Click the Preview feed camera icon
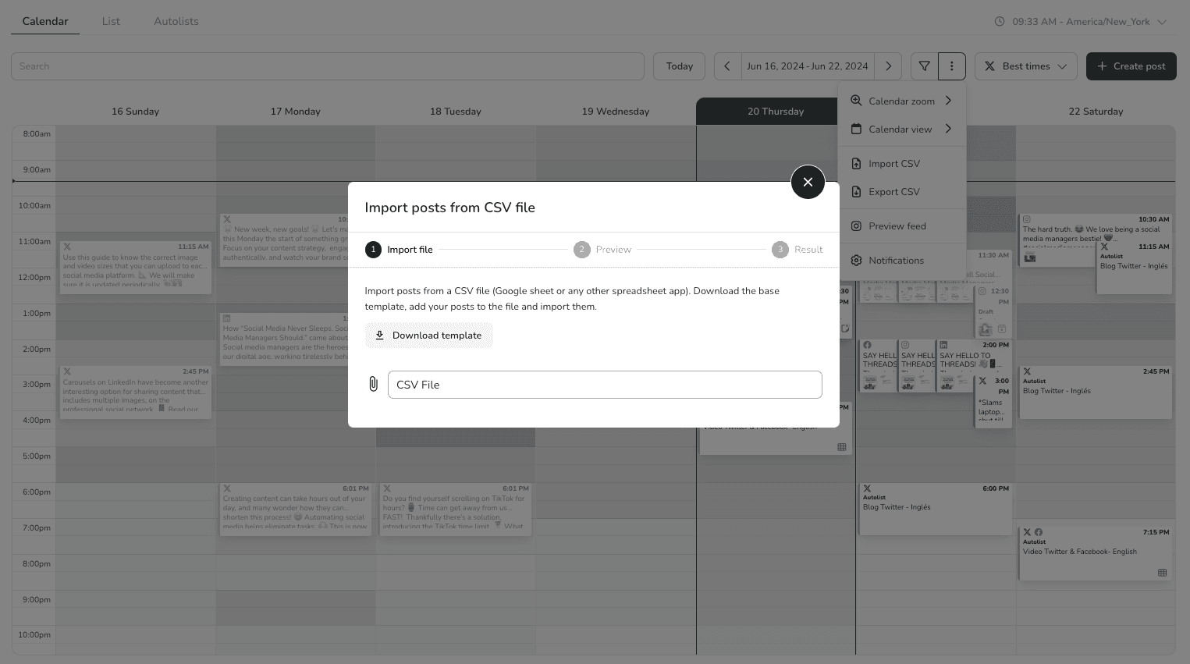 pos(856,226)
